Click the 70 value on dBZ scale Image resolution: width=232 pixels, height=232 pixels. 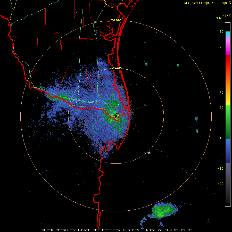(221, 47)
